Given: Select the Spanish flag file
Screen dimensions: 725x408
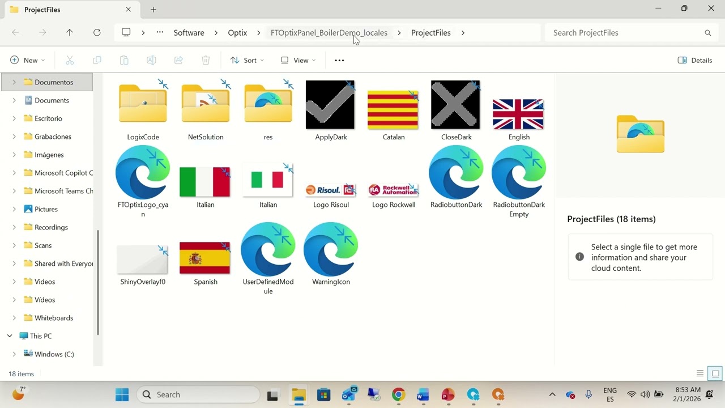Looking at the screenshot, I should point(206,263).
